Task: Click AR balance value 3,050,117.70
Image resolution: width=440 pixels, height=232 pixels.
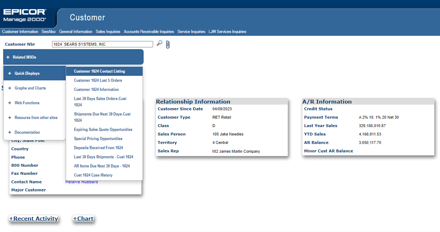Action: click(370, 143)
